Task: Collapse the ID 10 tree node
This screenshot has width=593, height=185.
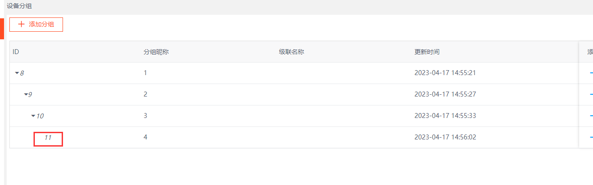Action: tap(33, 116)
